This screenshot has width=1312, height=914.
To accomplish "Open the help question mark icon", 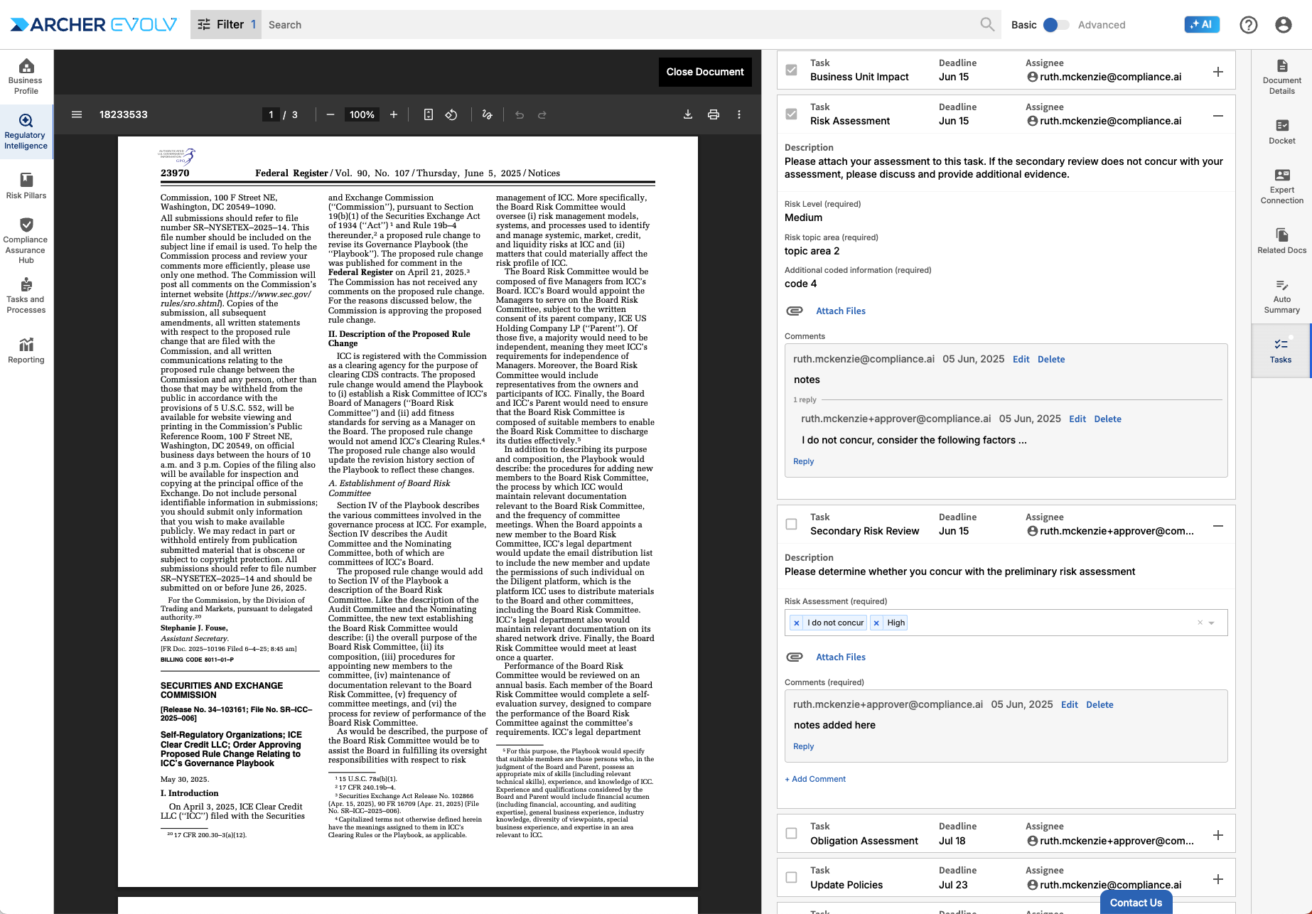I will (x=1248, y=25).
